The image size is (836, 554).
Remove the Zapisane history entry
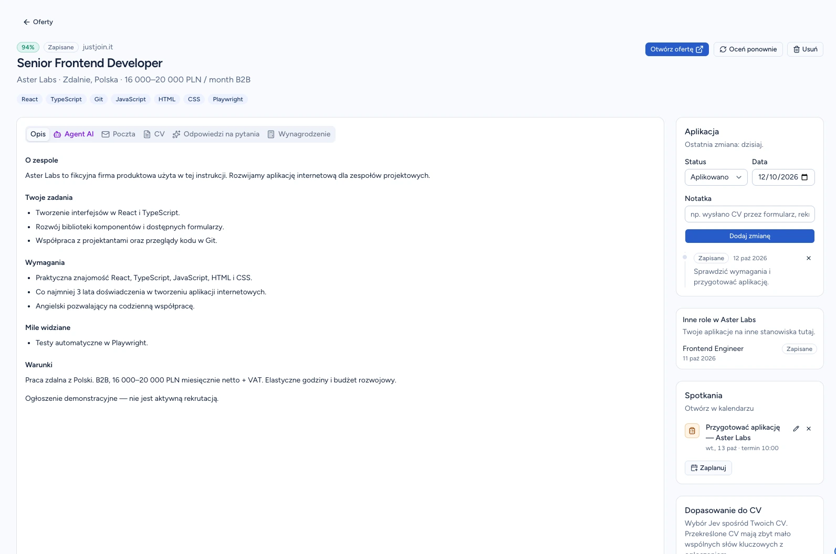(x=809, y=258)
